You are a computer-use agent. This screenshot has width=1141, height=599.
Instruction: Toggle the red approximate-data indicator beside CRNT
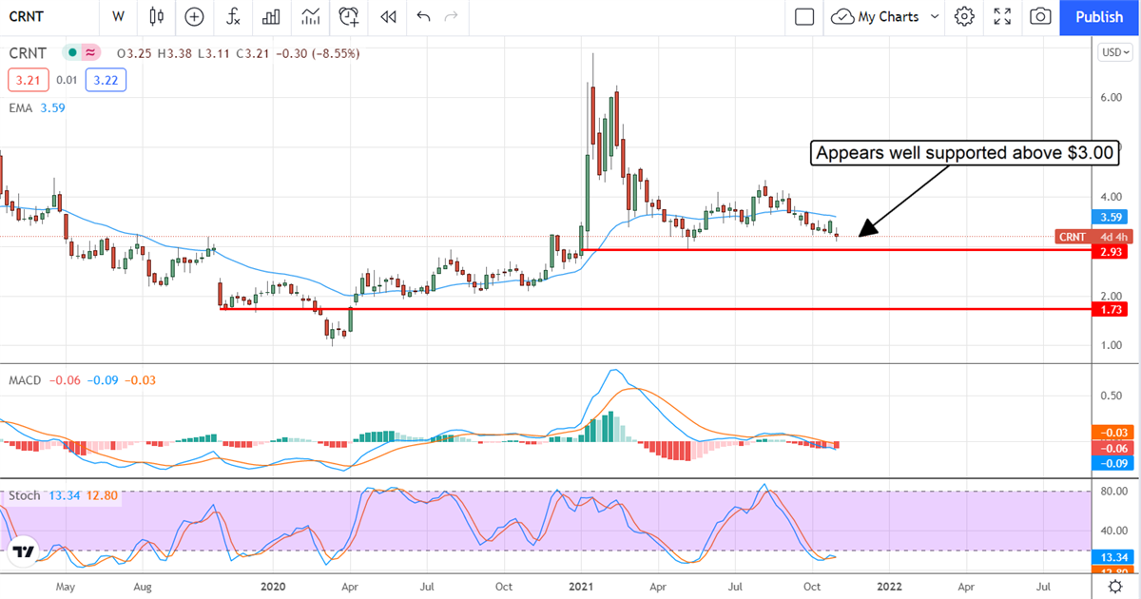[x=90, y=53]
